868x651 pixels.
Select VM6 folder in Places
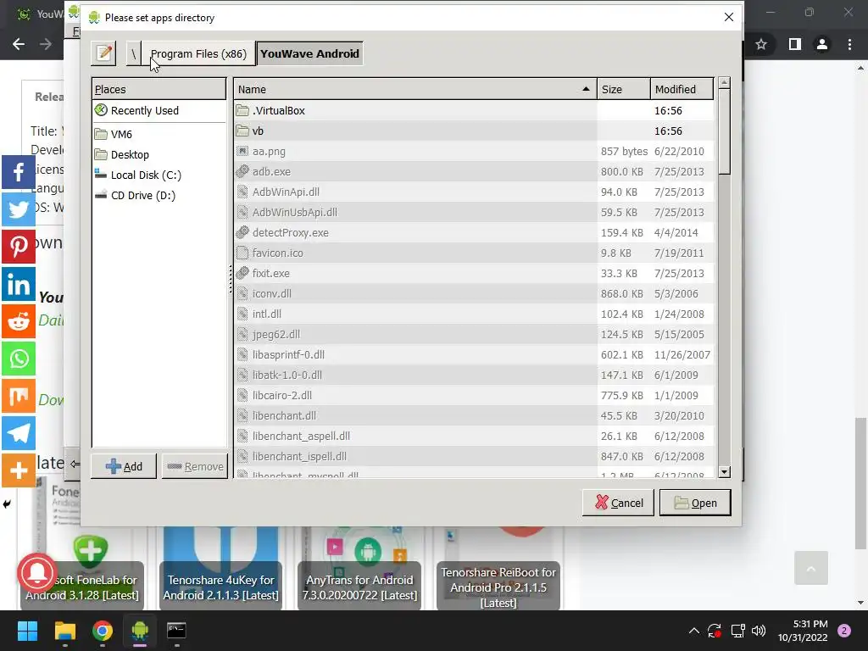159,134
